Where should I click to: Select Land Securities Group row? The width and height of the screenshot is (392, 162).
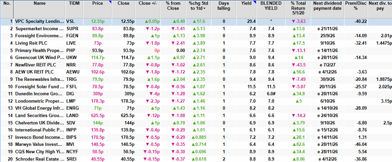pyautogui.click(x=196, y=116)
